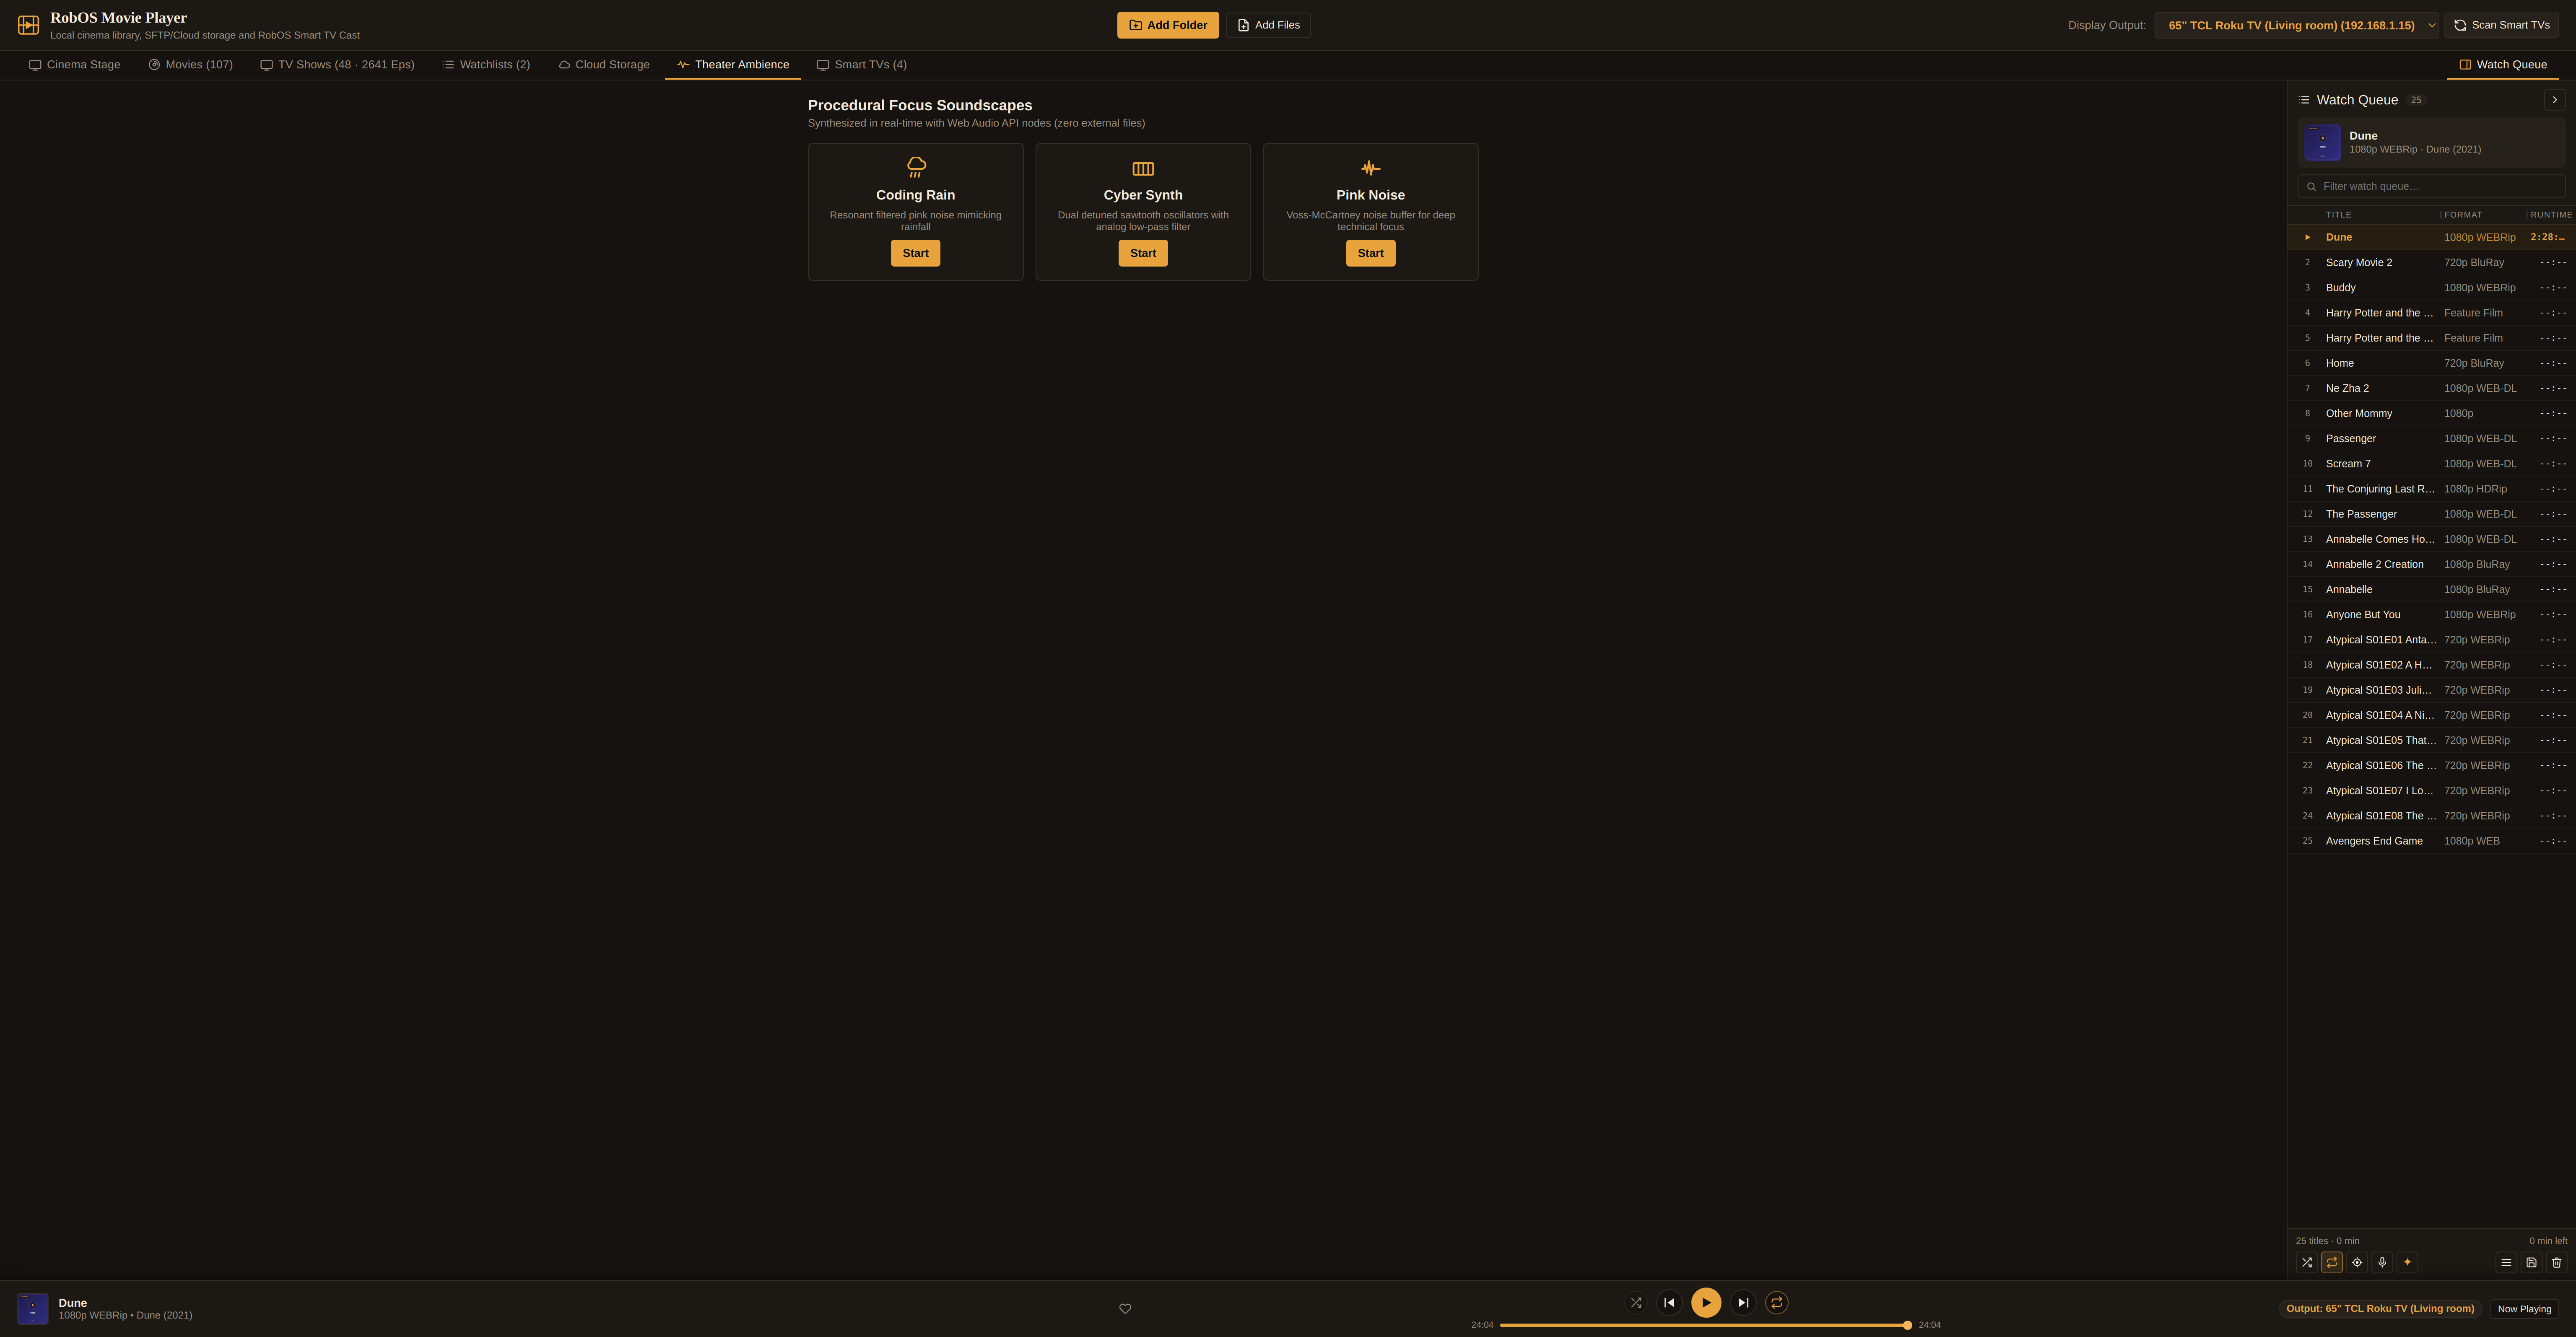Toggle the Watch Queue panel button

click(x=2502, y=65)
